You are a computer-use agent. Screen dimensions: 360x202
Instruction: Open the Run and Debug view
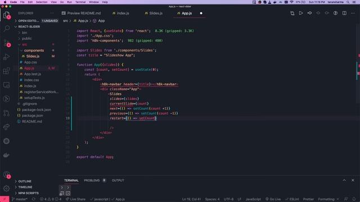(x=7, y=57)
